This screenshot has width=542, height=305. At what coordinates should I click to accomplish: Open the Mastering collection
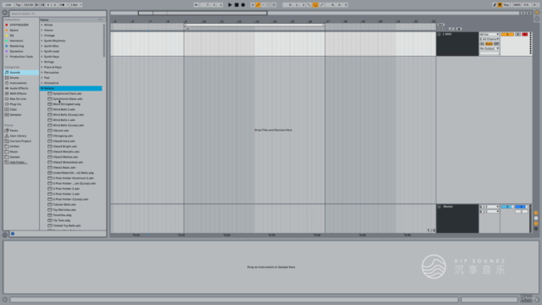click(x=17, y=46)
